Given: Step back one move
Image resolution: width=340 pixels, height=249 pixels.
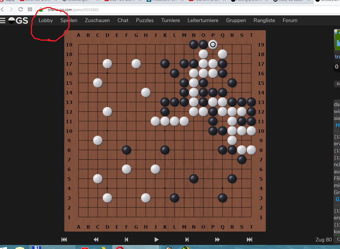Looking at the screenshot, I should (127, 239).
